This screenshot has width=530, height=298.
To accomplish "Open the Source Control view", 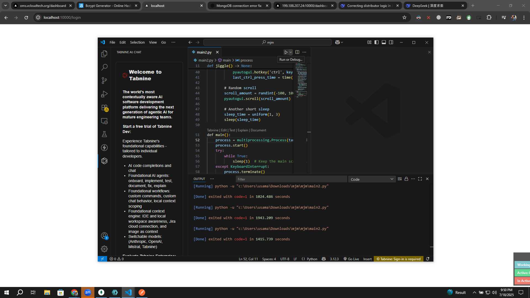I will click(104, 81).
